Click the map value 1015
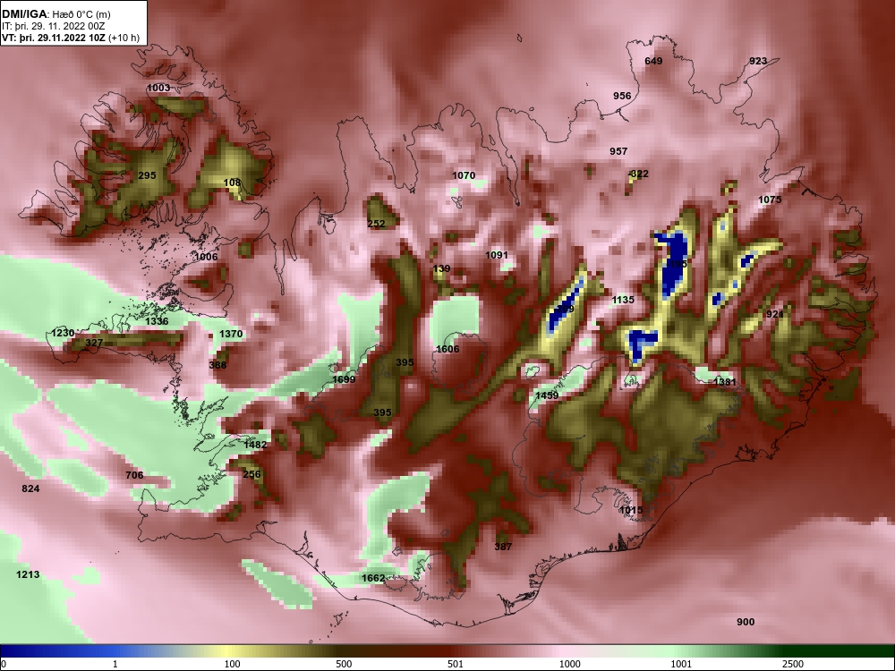The width and height of the screenshot is (895, 671). (x=631, y=510)
